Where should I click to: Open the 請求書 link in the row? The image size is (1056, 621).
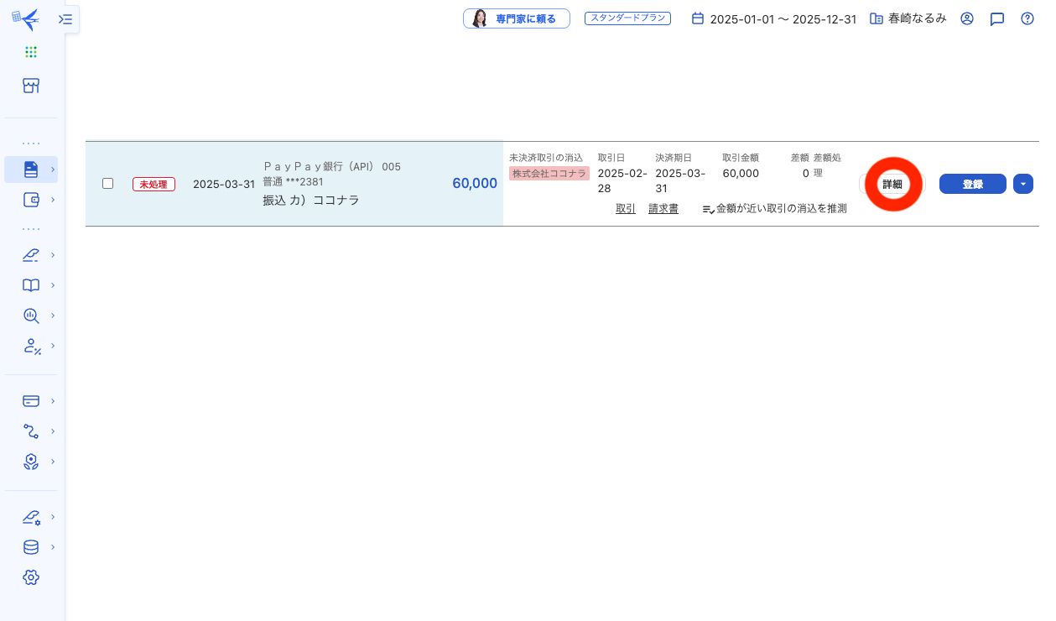[x=663, y=208]
